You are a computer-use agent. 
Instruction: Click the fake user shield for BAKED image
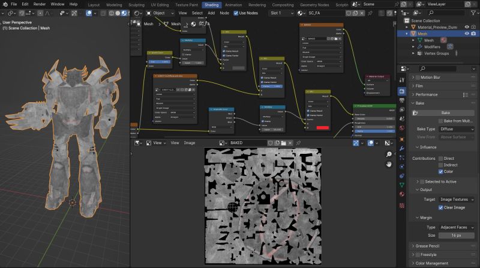270,143
